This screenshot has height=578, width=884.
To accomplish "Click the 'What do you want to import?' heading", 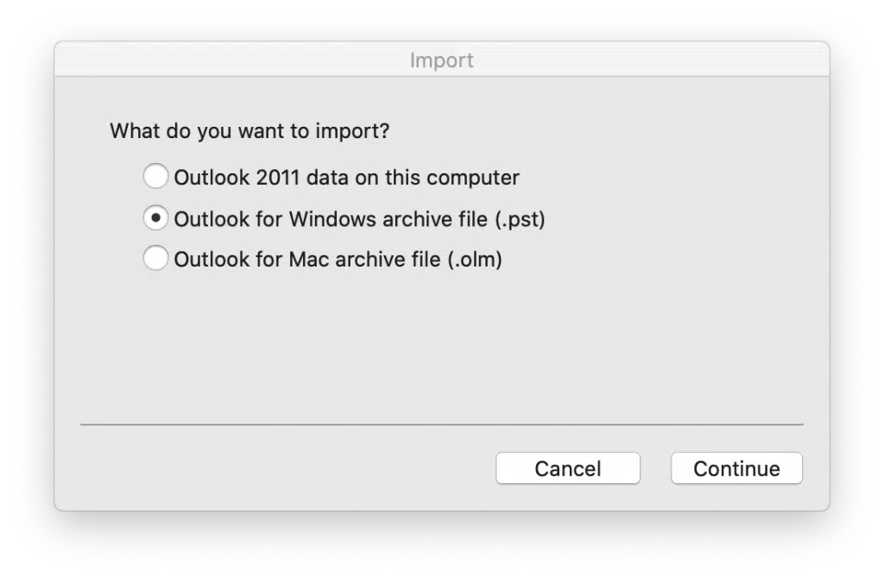I will (249, 131).
